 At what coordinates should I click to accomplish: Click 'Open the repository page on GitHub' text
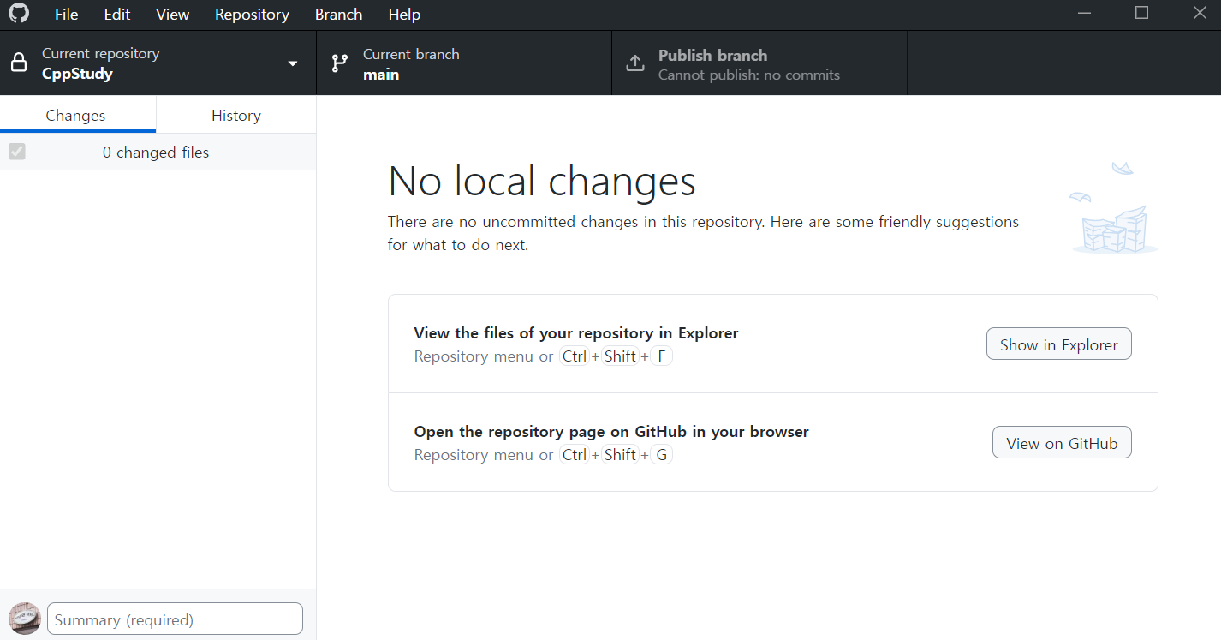[611, 432]
